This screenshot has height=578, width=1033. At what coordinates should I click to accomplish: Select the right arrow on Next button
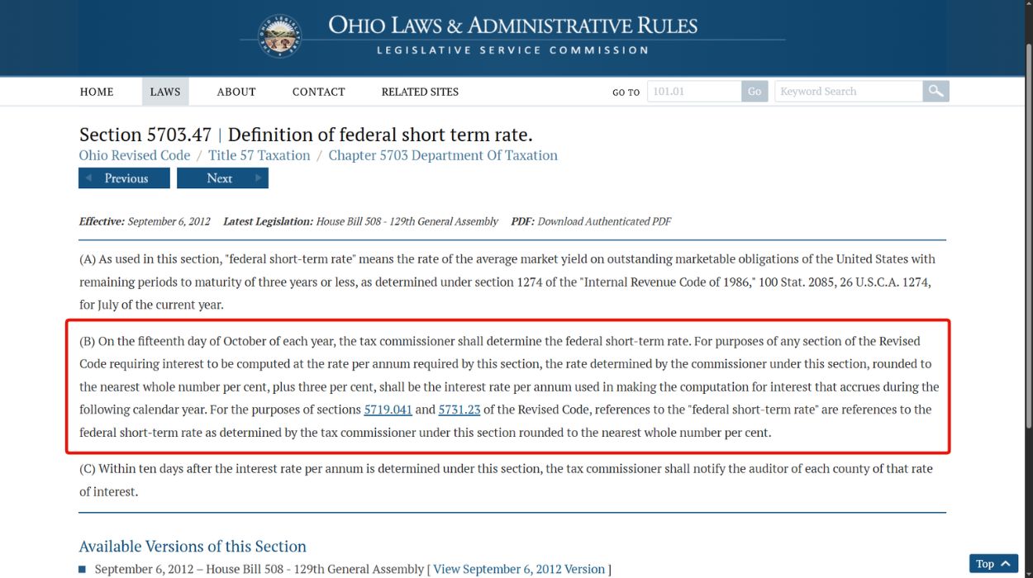tap(259, 178)
